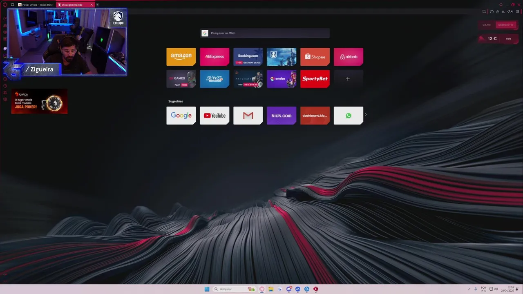
Task: Open YouTube suggestion tile
Action: click(215, 116)
